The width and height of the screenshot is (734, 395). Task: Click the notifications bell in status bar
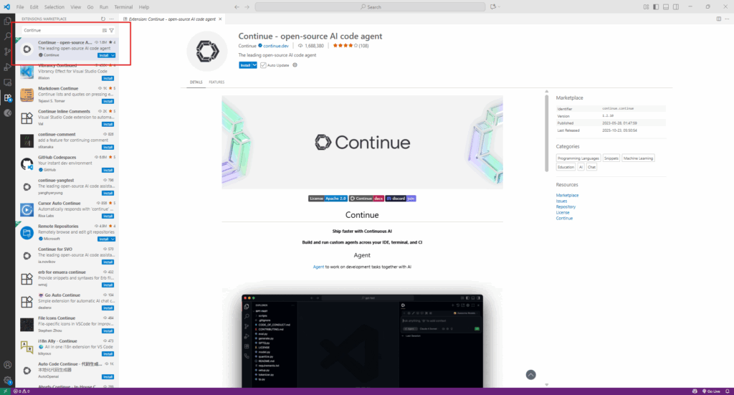728,391
